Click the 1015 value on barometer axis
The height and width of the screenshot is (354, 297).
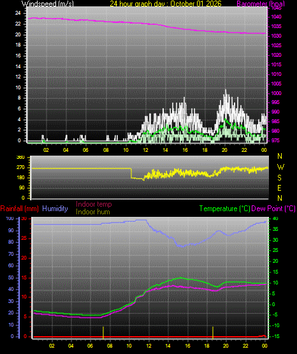[276, 64]
